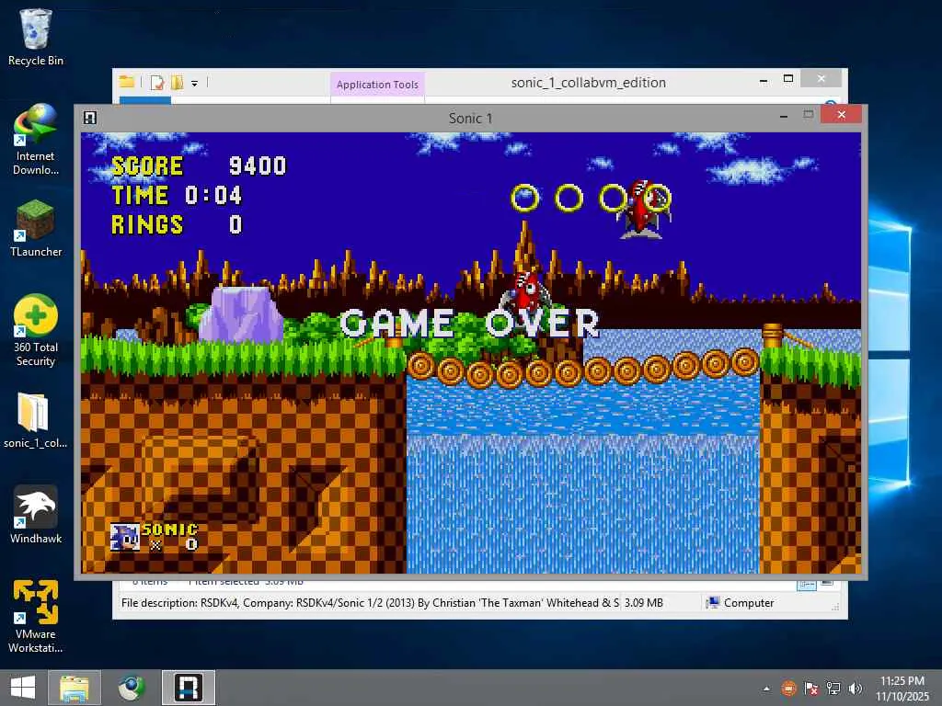Show hidden system tray icons
The width and height of the screenshot is (942, 706).
point(766,689)
